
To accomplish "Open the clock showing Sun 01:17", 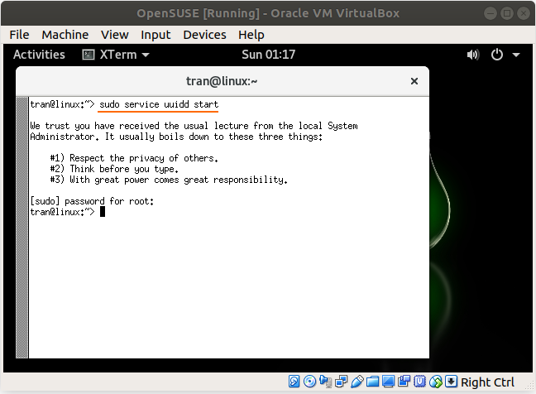I will coord(268,55).
